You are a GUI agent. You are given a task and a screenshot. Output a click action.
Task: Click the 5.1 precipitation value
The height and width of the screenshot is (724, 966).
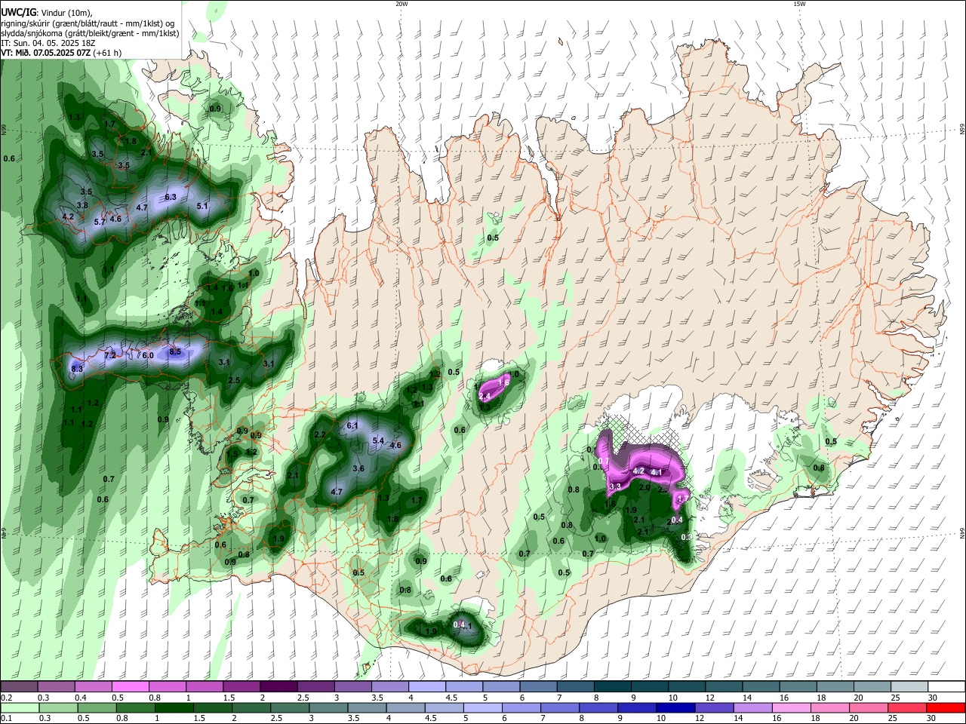[202, 206]
